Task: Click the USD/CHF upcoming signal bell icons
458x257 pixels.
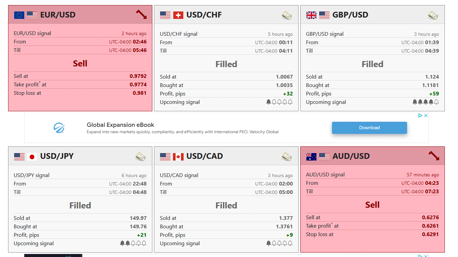Action: [279, 102]
